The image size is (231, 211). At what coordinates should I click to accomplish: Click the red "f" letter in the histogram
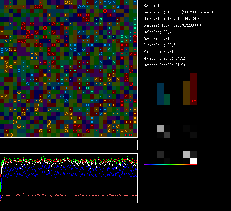195,101
